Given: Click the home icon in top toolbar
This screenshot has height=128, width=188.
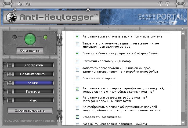Looking at the screenshot, I should click(20, 4).
